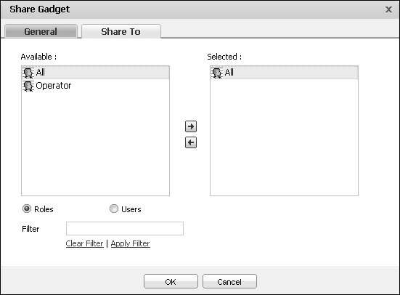400x295 pixels.
Task: Click the Share Gadget title bar
Action: [x=194, y=9]
